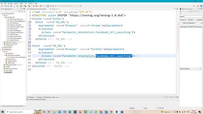
Task: Open the File menu
Action: (2, 3)
